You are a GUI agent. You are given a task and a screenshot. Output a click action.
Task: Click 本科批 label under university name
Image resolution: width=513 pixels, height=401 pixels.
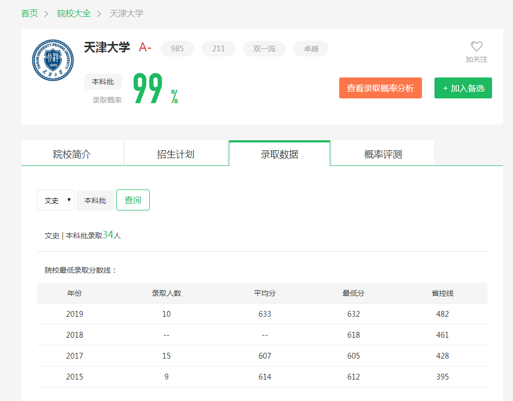pos(103,82)
